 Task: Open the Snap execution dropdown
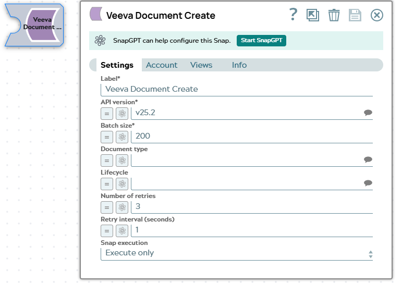pyautogui.click(x=237, y=254)
